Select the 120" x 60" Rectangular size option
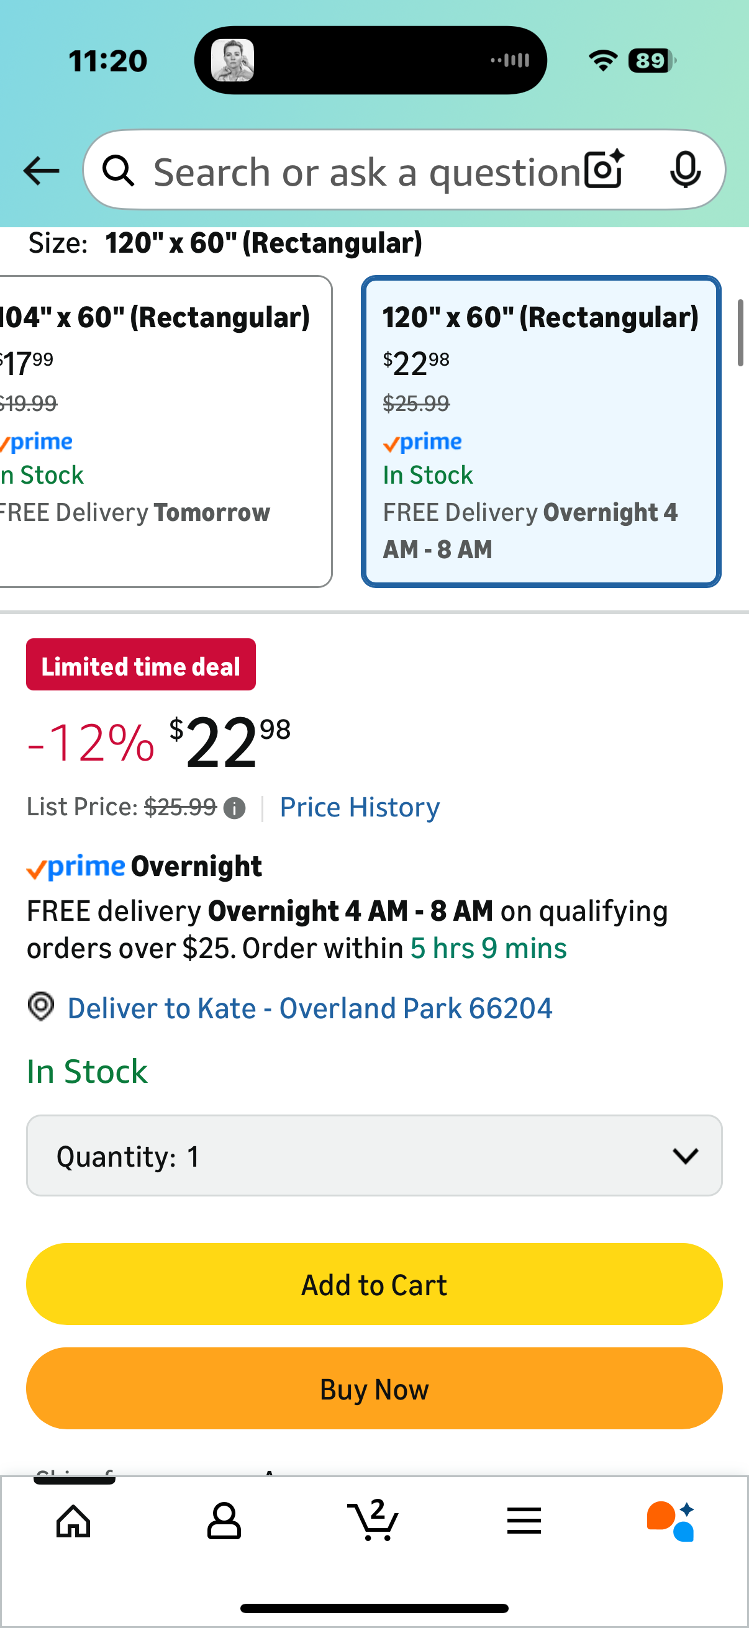 [541, 431]
